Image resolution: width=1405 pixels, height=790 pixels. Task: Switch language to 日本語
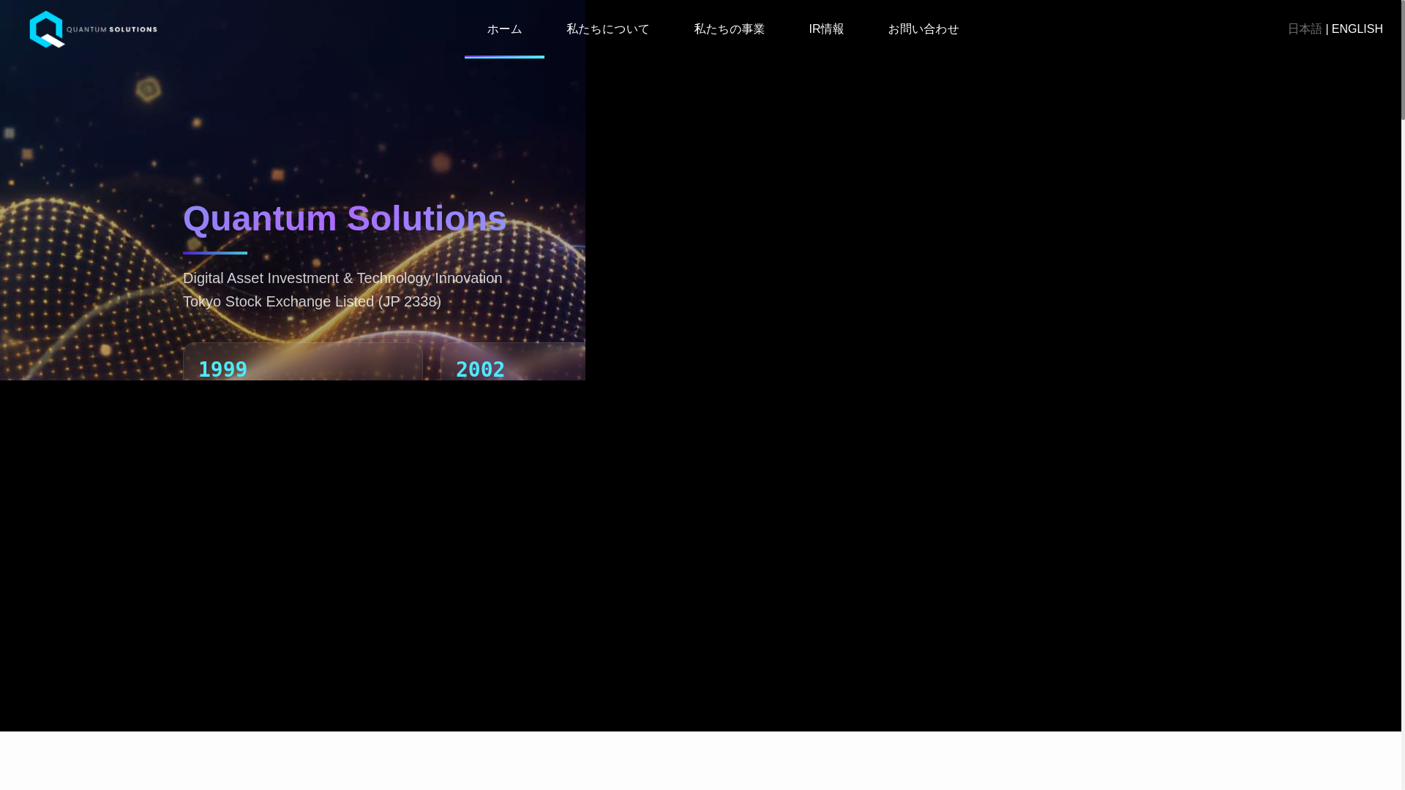pyautogui.click(x=1305, y=29)
